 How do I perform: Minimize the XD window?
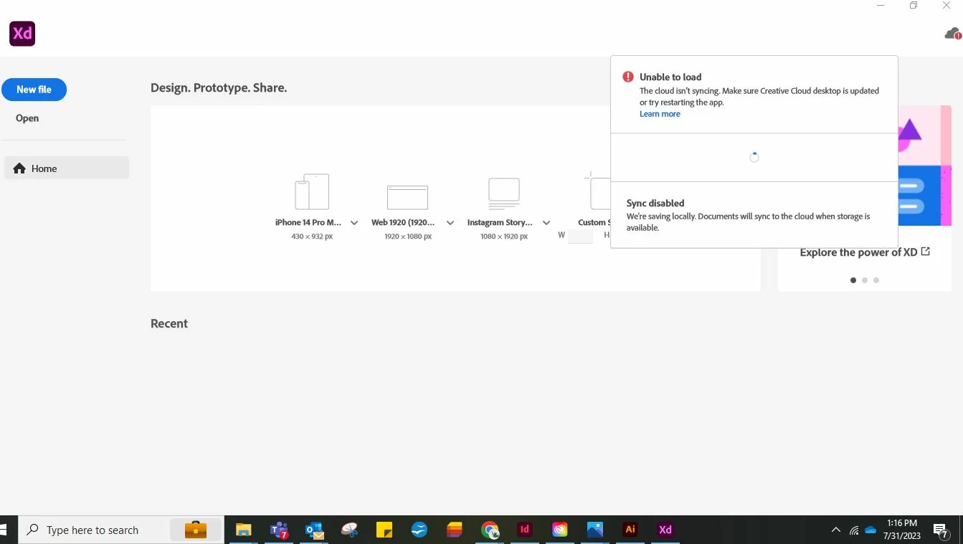(881, 5)
